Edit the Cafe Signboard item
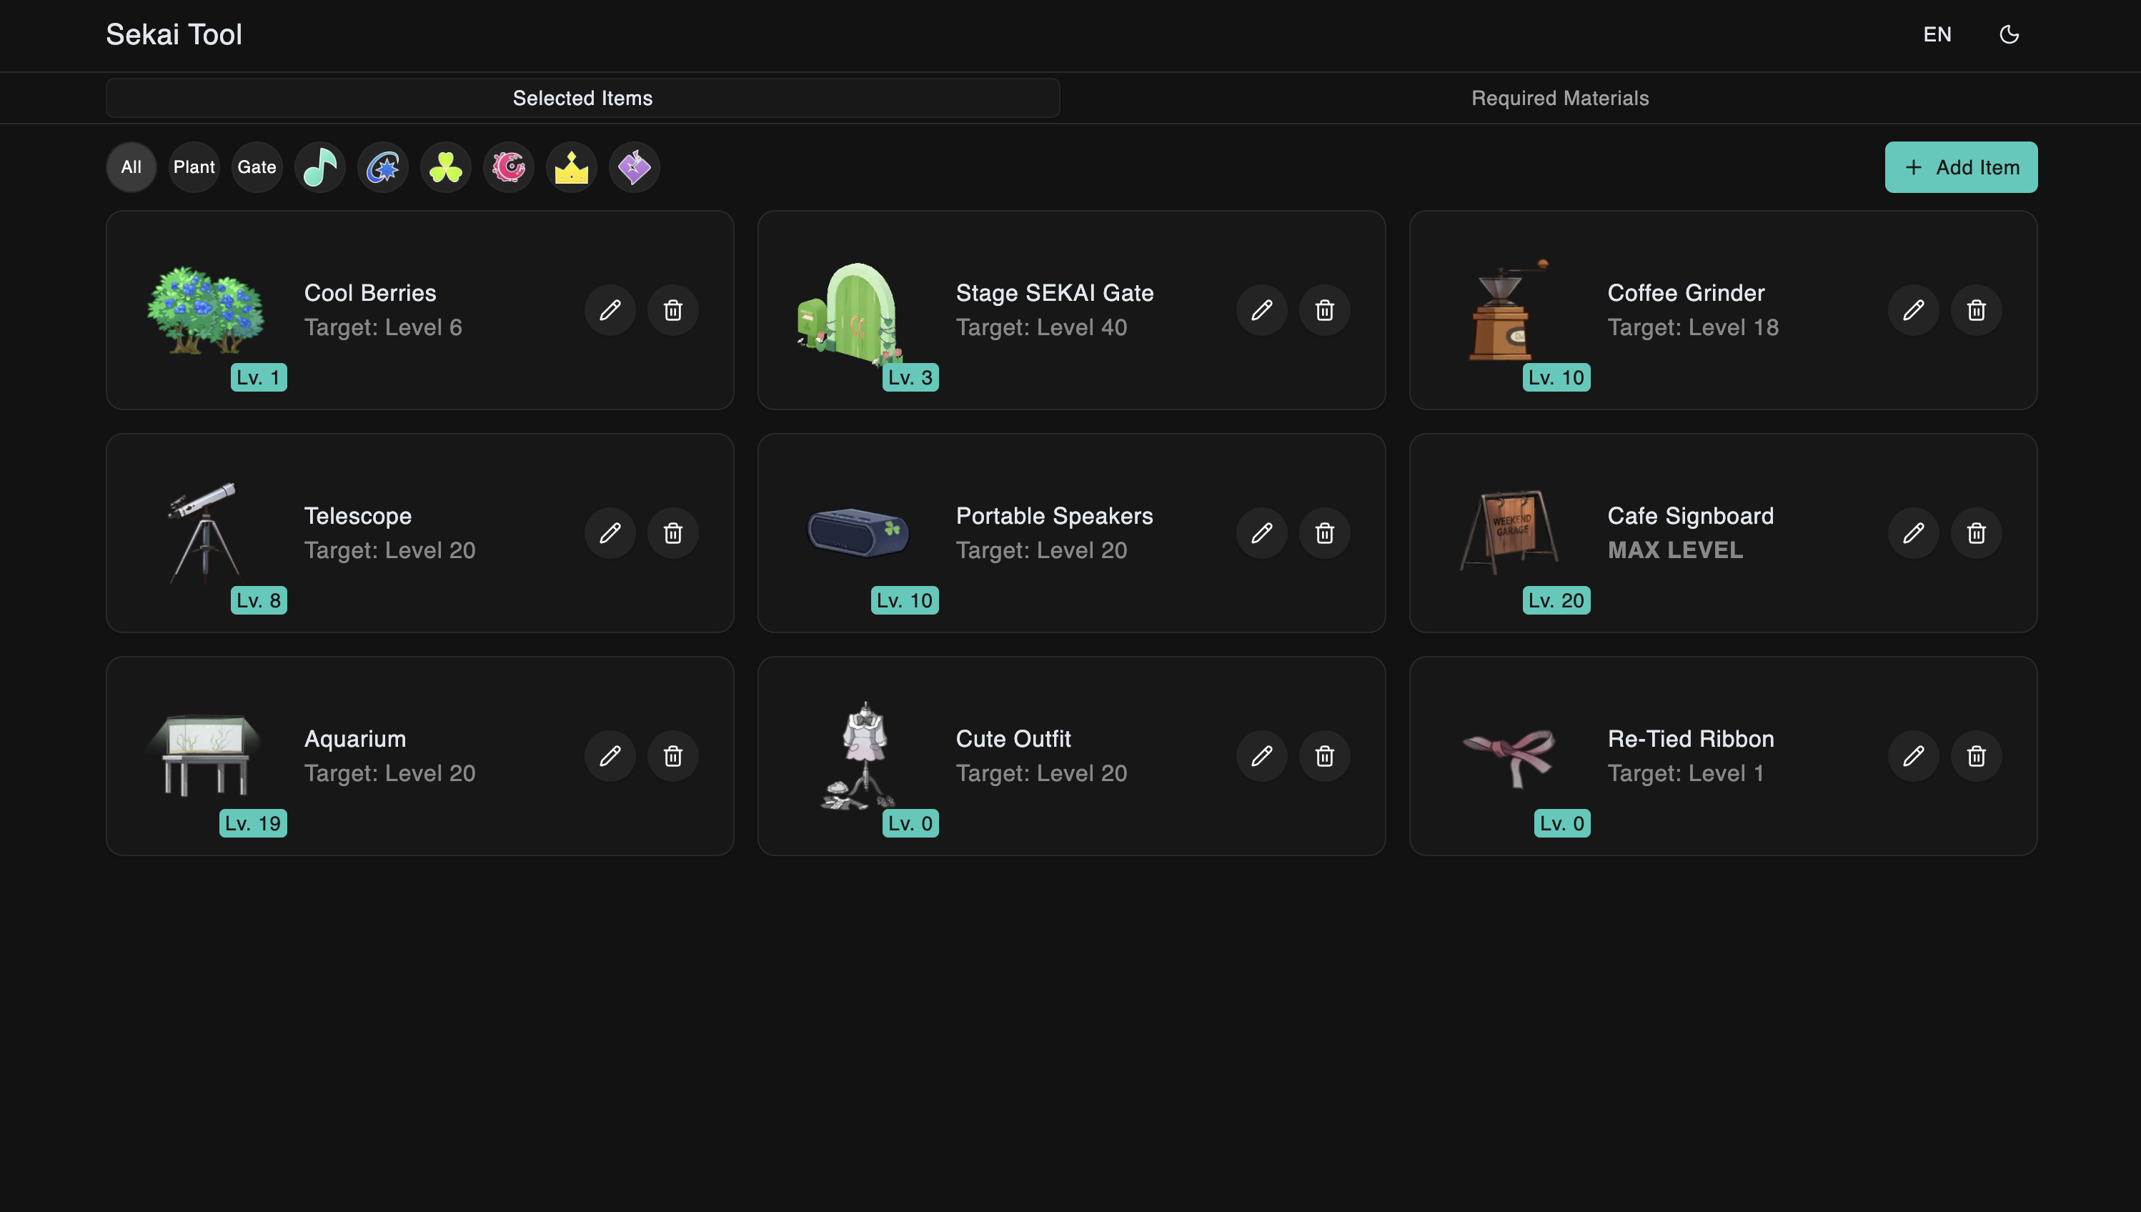 point(1914,532)
